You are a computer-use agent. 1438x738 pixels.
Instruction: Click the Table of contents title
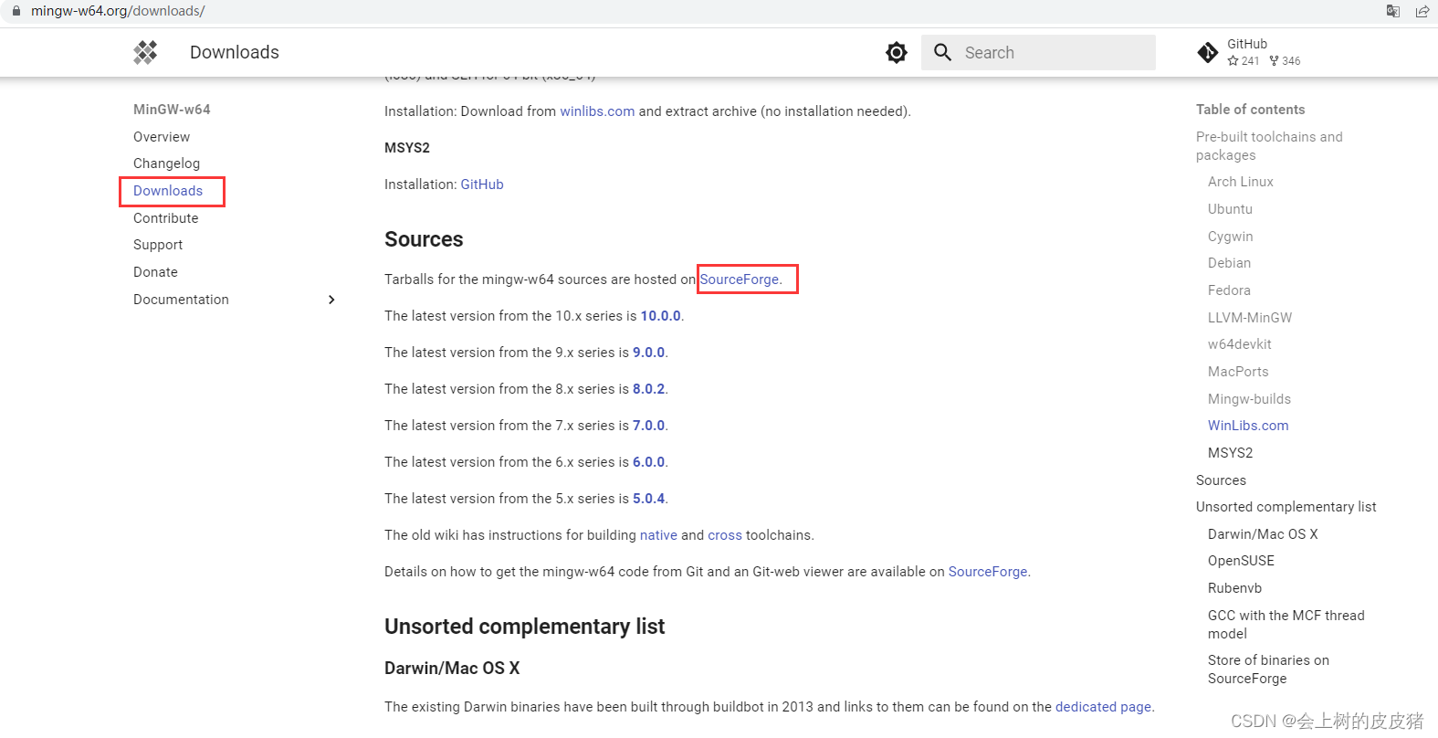1250,110
